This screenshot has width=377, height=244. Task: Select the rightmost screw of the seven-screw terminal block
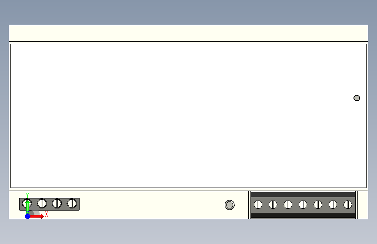pos(348,204)
